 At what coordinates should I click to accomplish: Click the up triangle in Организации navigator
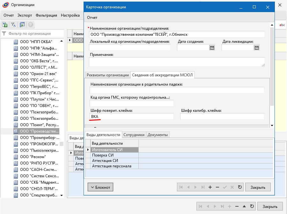click(244, 206)
